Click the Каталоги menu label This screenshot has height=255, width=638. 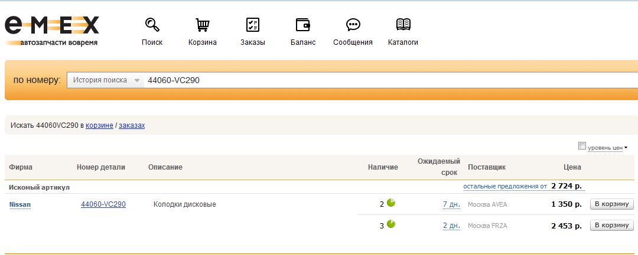403,42
